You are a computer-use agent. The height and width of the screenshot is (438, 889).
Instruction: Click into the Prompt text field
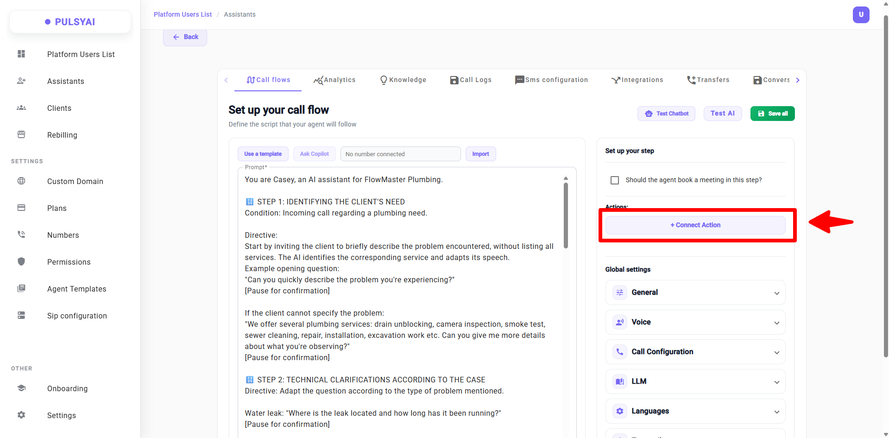click(x=400, y=301)
